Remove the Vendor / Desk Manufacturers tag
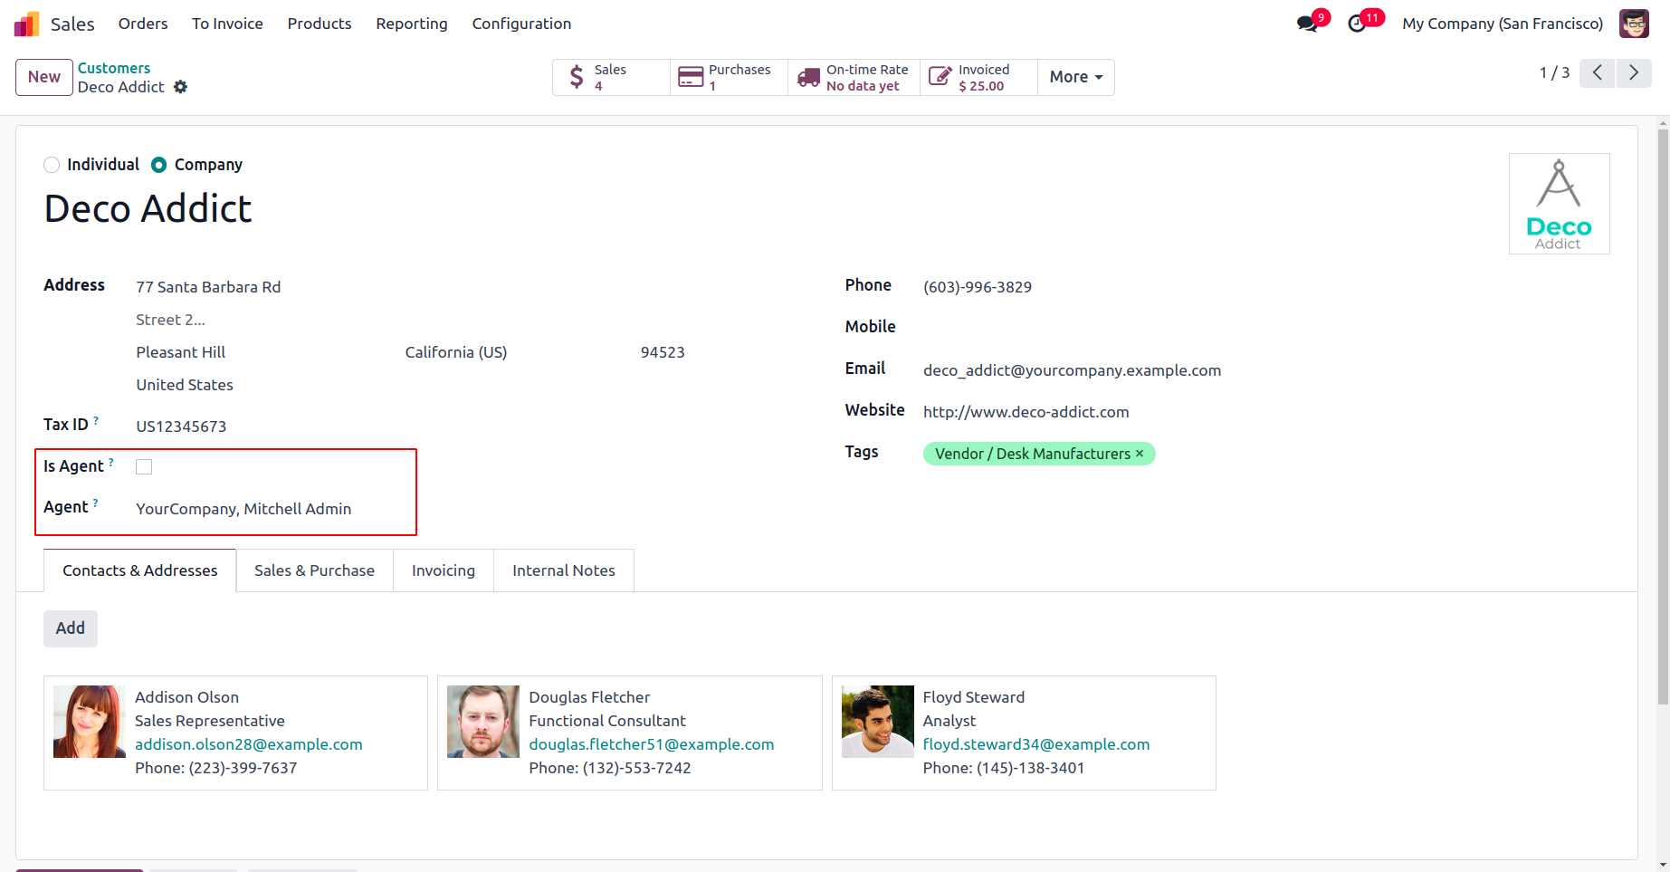 coord(1140,454)
